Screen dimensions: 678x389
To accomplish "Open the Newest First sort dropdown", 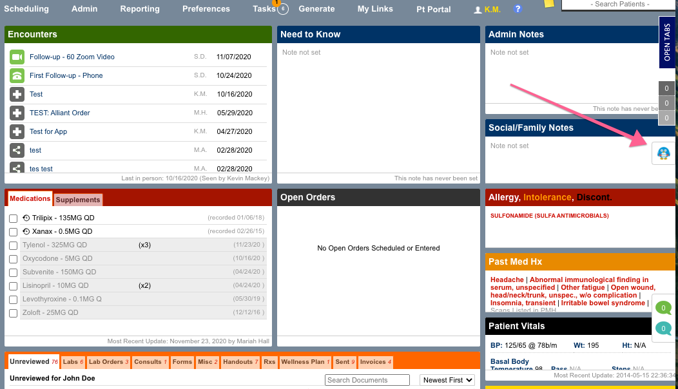I will tap(447, 380).
